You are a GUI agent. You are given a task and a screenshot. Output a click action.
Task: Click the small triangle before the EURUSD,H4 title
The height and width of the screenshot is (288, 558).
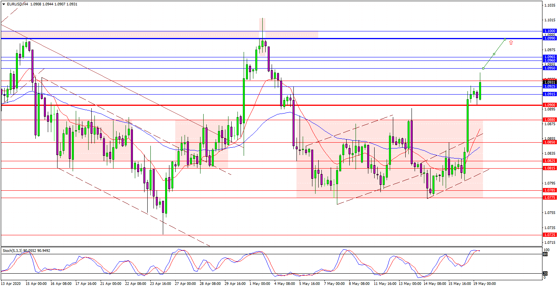(x=3, y=4)
